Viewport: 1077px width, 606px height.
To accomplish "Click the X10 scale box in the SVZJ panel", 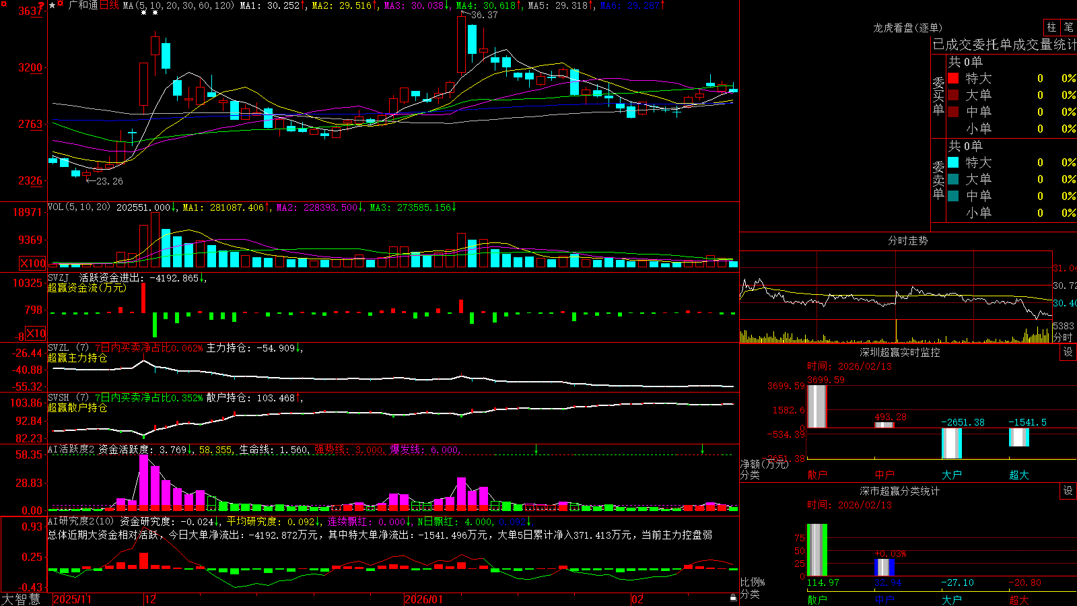I will point(36,333).
